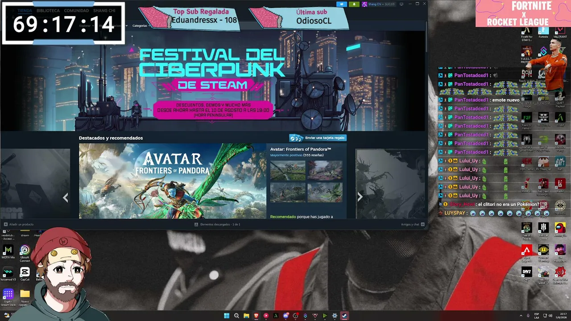This screenshot has width=571, height=321.
Task: Open the MOTIV Mix desktop shortcut
Action: coord(8,251)
